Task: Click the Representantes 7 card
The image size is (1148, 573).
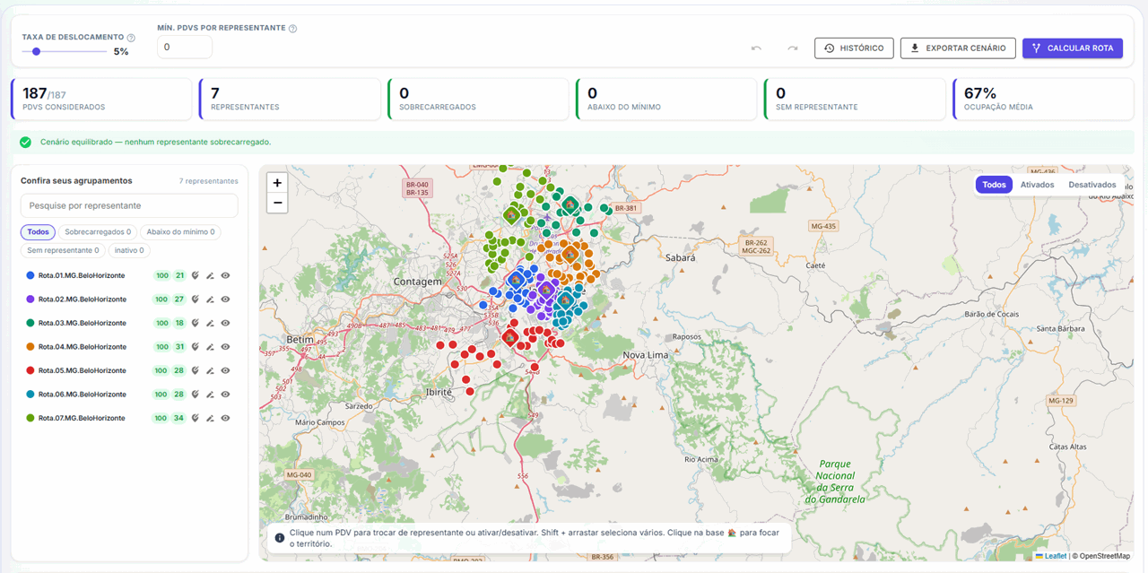Action: click(290, 99)
